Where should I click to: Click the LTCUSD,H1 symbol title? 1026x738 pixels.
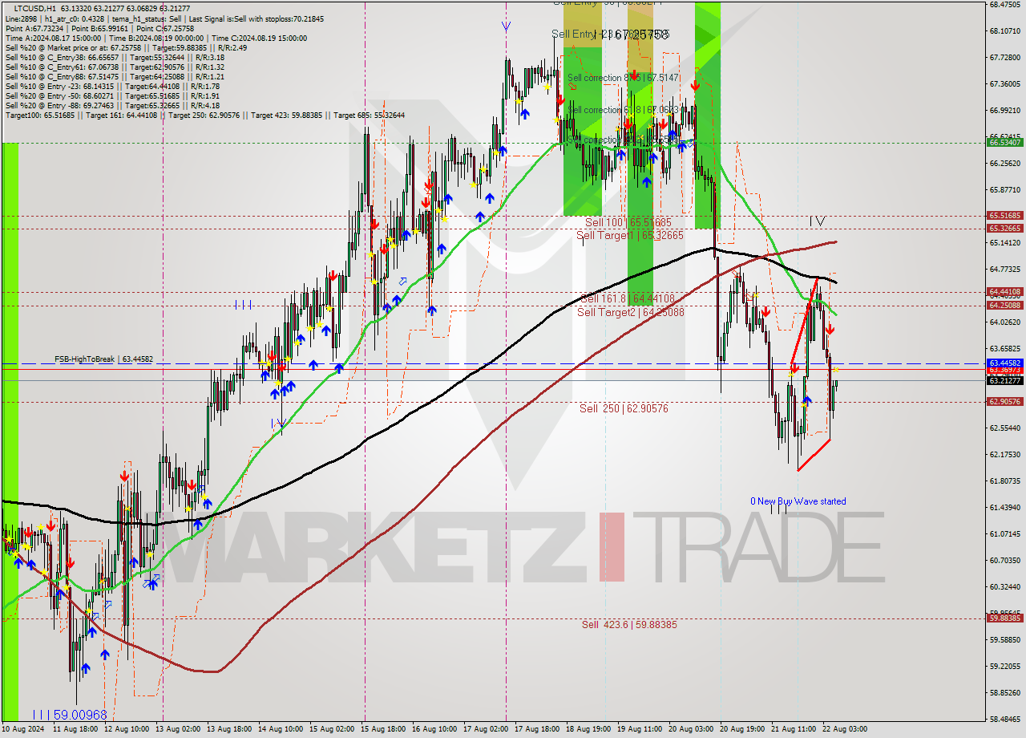36,7
